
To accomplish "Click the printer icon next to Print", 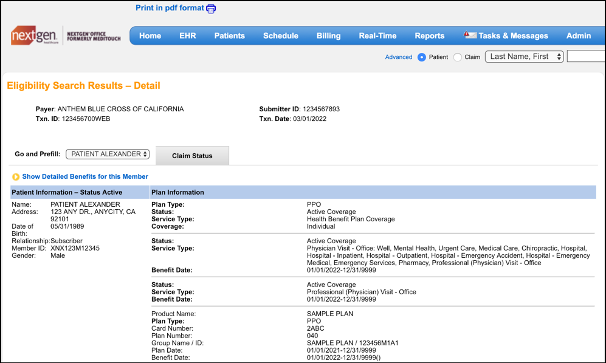I will point(211,9).
